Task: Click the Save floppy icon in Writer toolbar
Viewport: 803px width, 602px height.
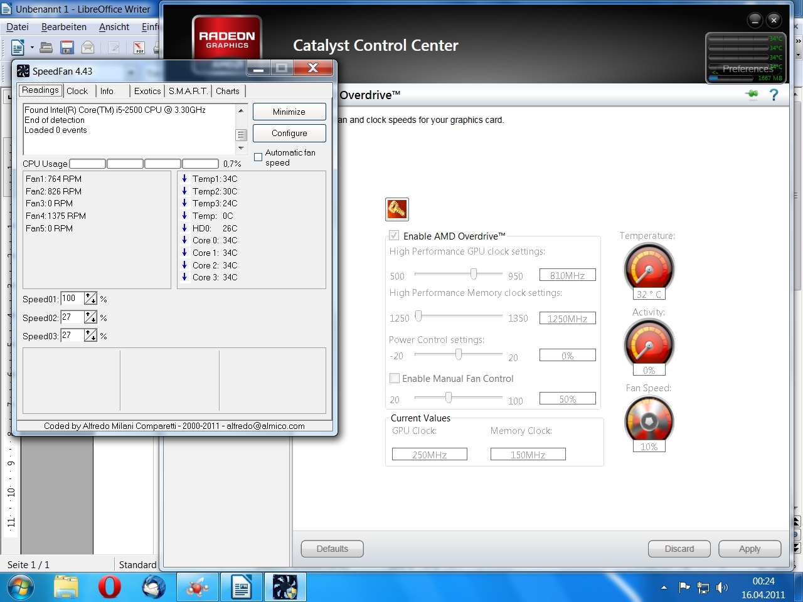Action: 67,47
